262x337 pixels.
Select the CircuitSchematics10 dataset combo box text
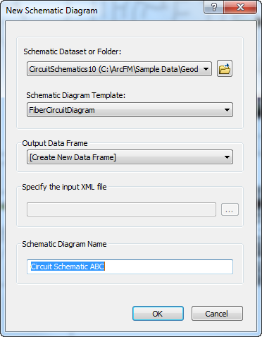[113, 69]
